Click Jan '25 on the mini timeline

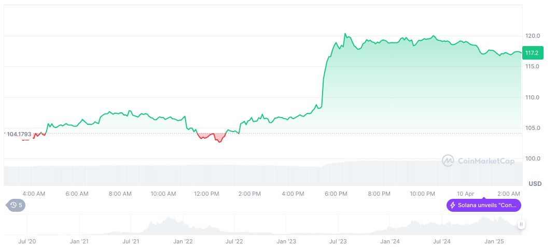click(494, 241)
